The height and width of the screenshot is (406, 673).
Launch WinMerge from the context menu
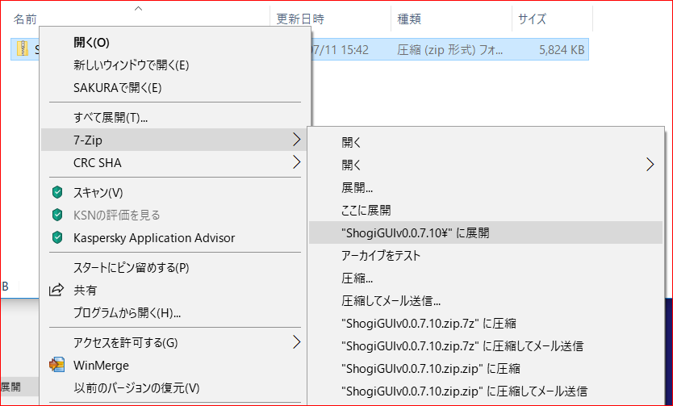tap(175, 366)
